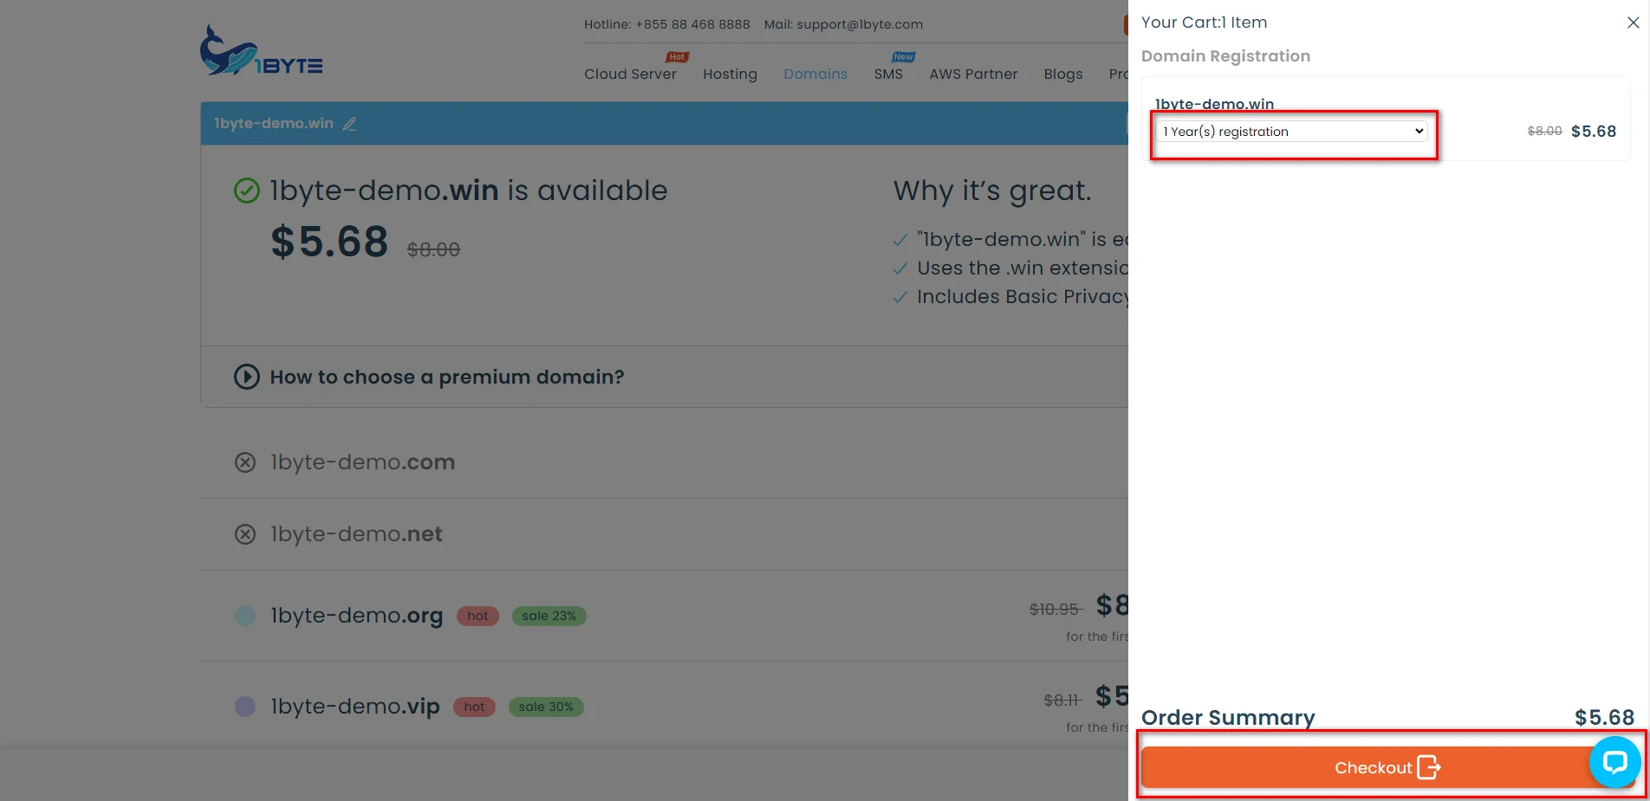Viewport: 1650px width, 801px height.
Task: Click the edit pencil icon next to 1byte-demo.win
Action: (349, 124)
